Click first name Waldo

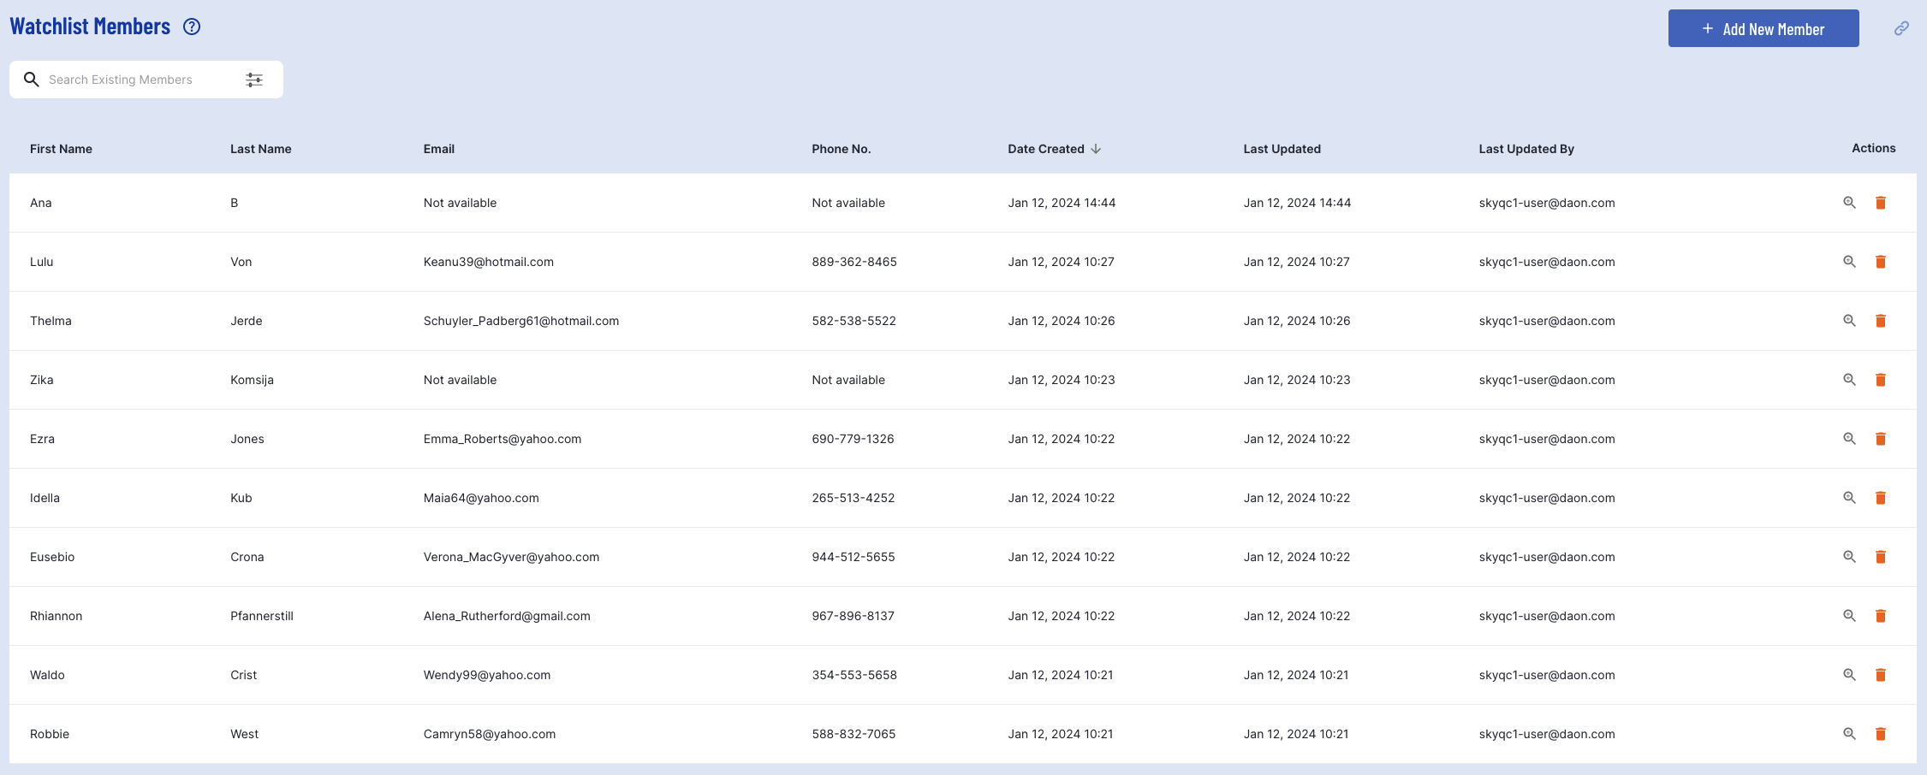click(x=47, y=675)
